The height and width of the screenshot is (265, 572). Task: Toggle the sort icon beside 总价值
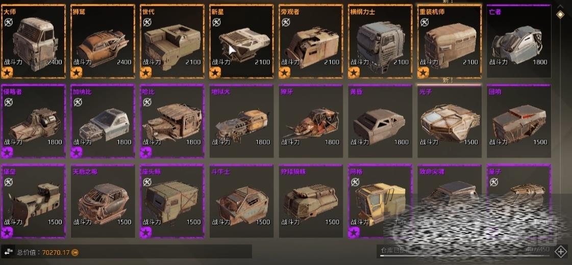coord(8,252)
